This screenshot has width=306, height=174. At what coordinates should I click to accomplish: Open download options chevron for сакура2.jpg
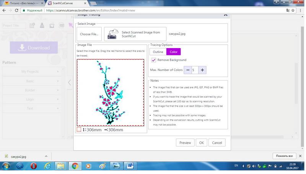point(46,156)
